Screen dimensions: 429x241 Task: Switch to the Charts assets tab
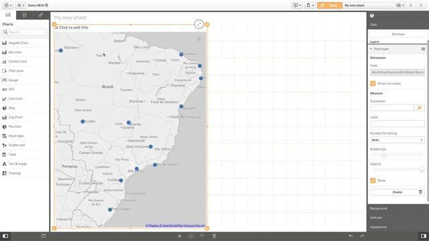(8, 15)
